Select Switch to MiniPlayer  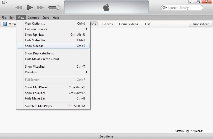tap(53, 106)
